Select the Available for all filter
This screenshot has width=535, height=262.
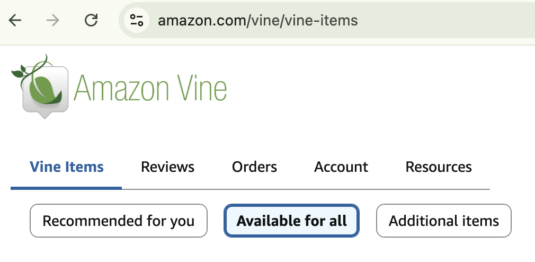(x=292, y=221)
